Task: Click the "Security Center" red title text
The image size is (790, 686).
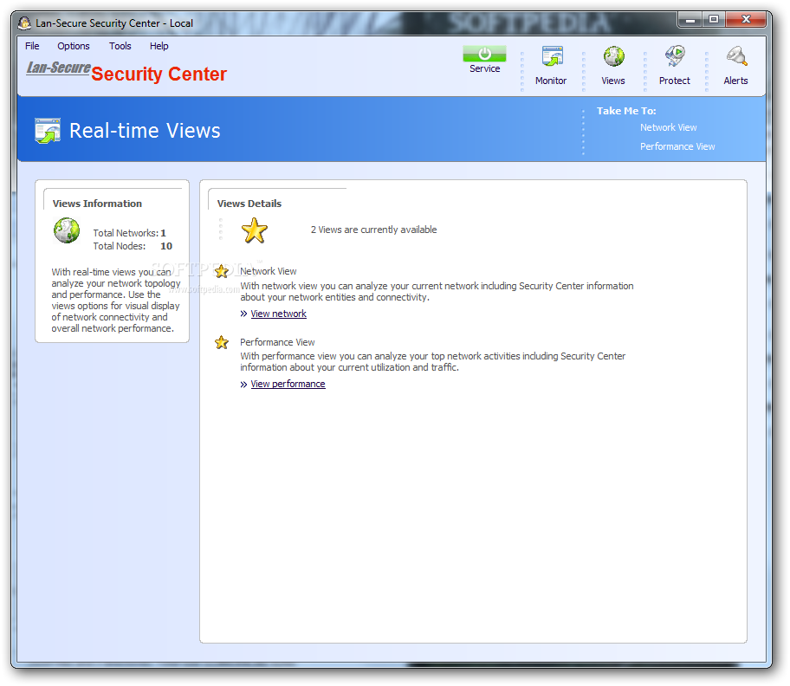Action: pos(159,74)
